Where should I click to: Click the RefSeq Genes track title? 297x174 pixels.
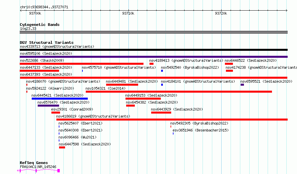(x=34, y=163)
